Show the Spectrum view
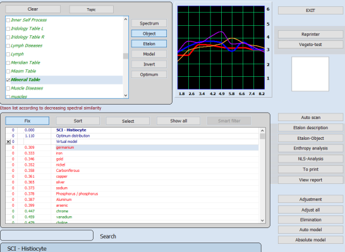 pos(149,23)
